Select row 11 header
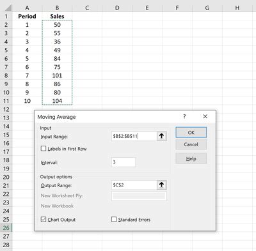The width and height of the screenshot is (256, 251). pyautogui.click(x=6, y=101)
